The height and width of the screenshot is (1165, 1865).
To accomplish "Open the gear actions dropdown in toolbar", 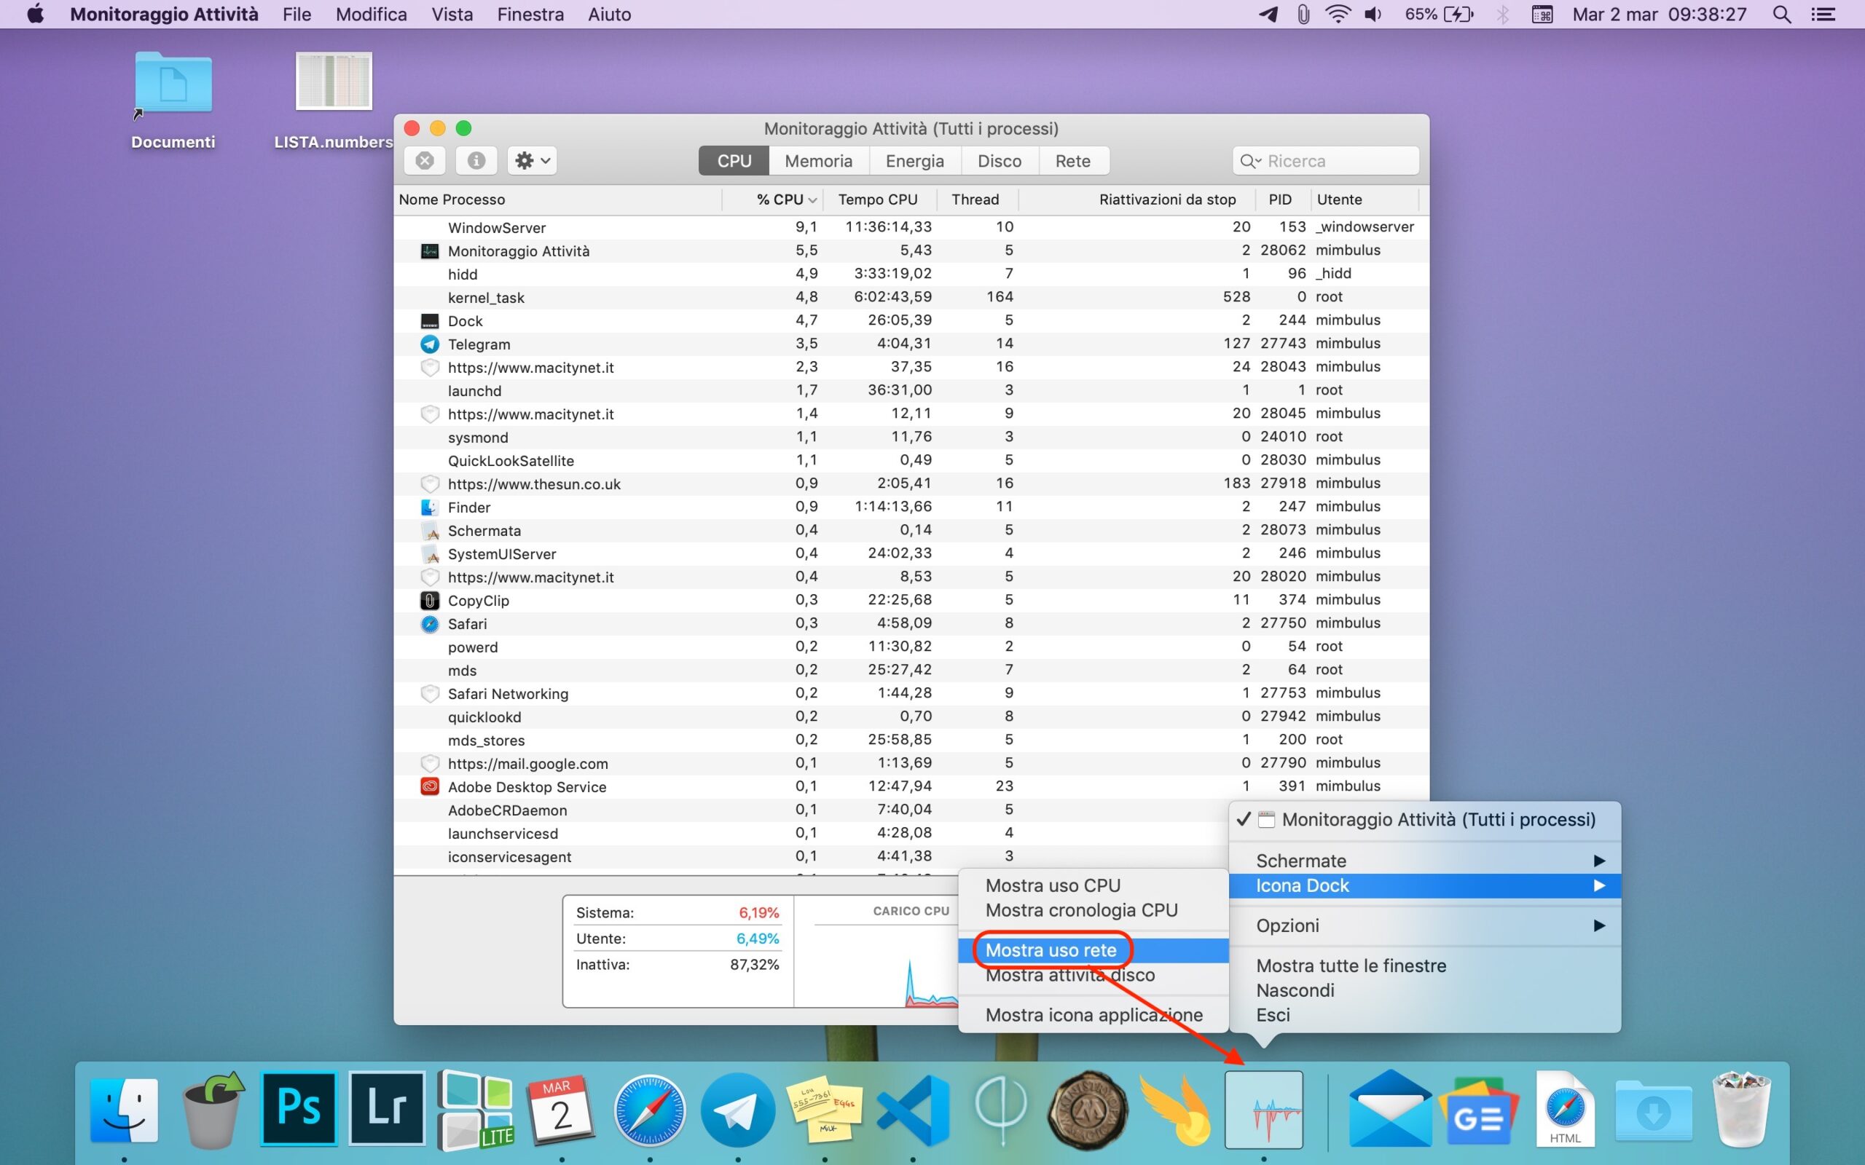I will point(533,160).
